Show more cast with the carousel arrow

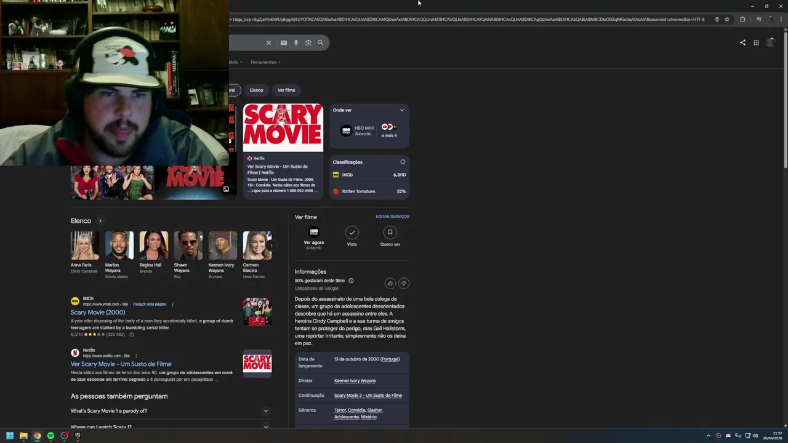coord(271,245)
